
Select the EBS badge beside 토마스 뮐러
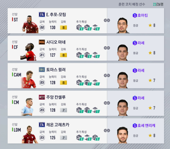[42, 69]
